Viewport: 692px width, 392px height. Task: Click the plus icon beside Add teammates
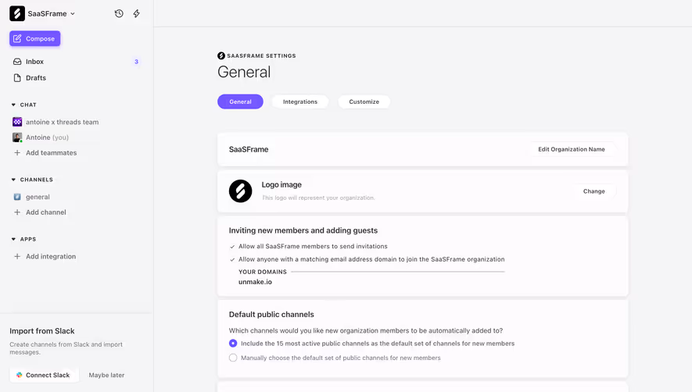click(x=17, y=153)
